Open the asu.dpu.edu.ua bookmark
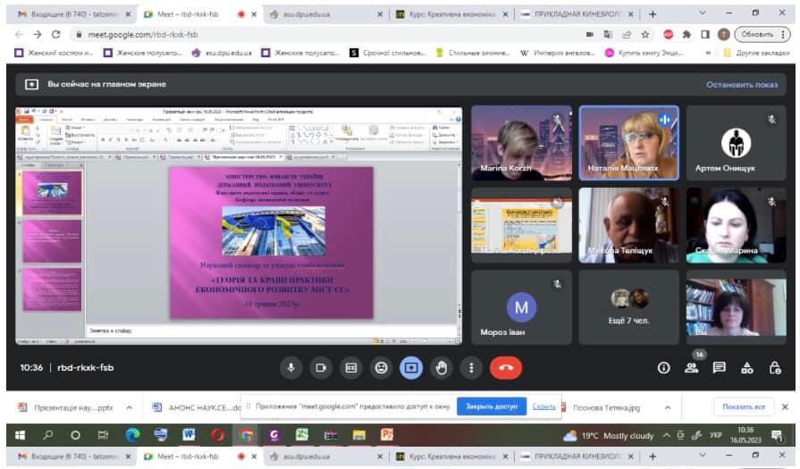This screenshot has height=469, width=800. pos(222,53)
